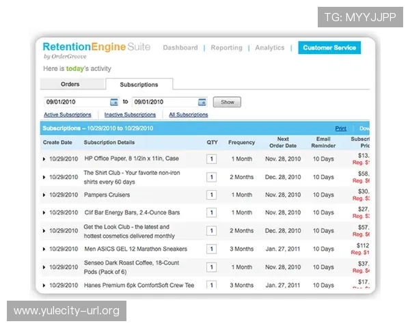Image resolution: width=410 pixels, height=328 pixels.
Task: Click "HP Office Paper, 8 1/2in x 11in, Case"
Action: tap(131, 159)
